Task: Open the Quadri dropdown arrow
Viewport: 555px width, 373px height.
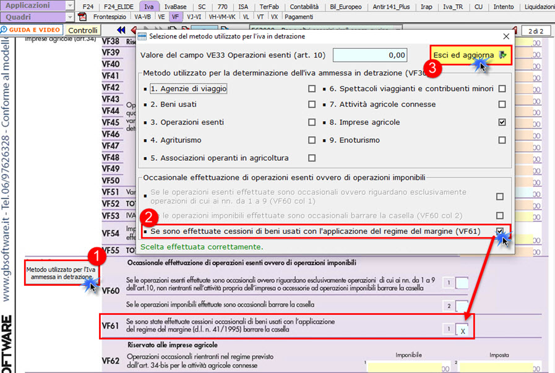Action: click(x=70, y=17)
